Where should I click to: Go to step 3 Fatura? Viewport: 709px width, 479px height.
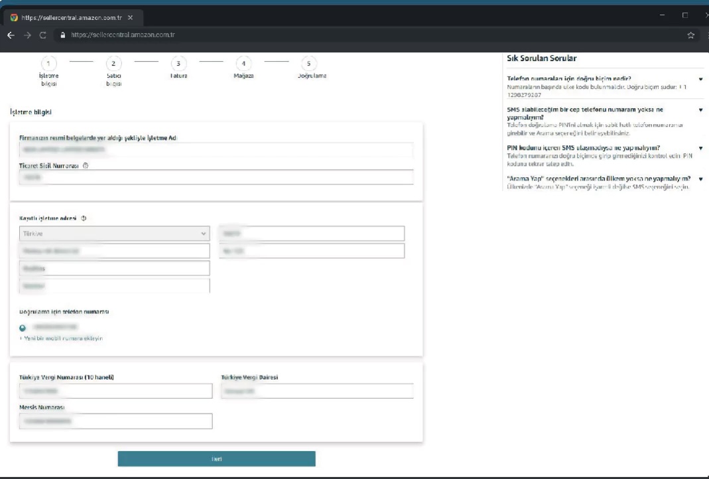[x=178, y=68]
